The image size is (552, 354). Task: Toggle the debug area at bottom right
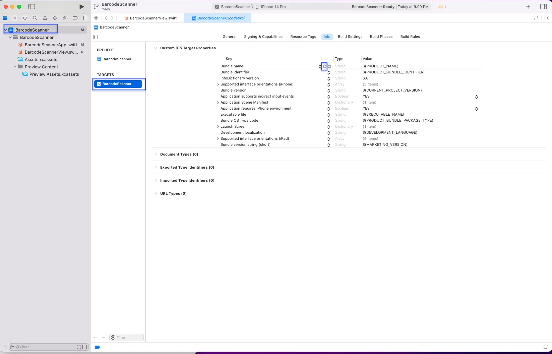[x=546, y=347]
